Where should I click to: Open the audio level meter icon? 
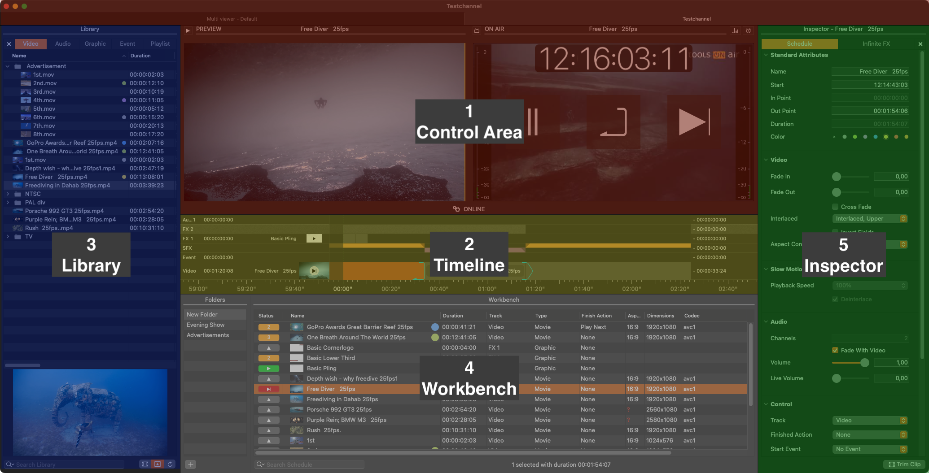[735, 30]
